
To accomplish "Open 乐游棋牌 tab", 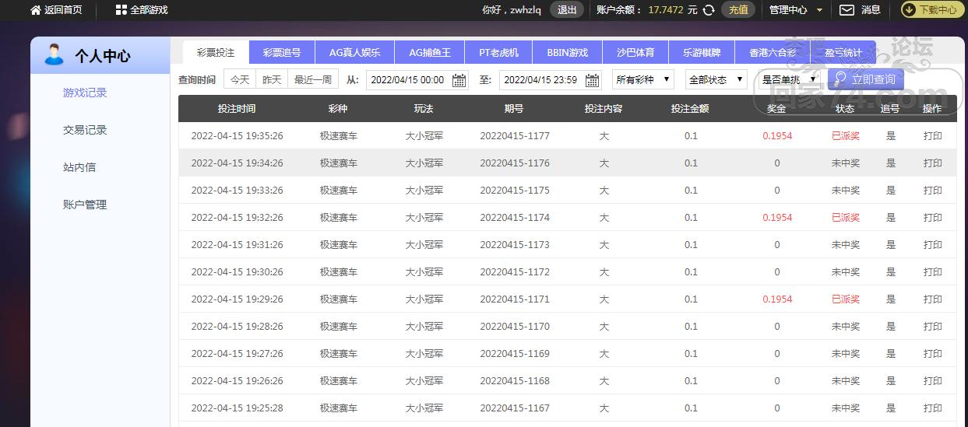I will 702,52.
